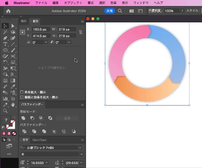Image resolution: width=202 pixels, height=168 pixels.
Task: Open the leading value dropdown
Action: 82,163
